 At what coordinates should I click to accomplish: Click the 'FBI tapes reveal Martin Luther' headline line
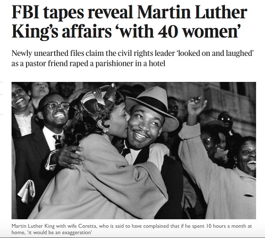129,13
